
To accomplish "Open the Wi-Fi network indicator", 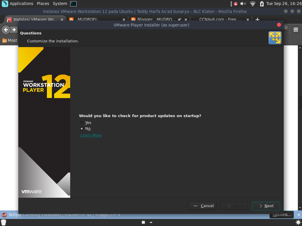I will click(252, 4).
